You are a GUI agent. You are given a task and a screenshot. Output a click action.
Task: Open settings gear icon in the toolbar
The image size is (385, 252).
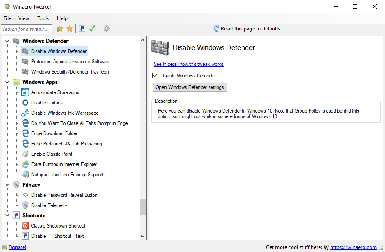[106, 29]
